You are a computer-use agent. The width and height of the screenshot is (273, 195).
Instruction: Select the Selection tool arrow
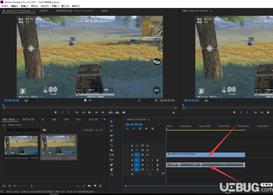(x=112, y=121)
